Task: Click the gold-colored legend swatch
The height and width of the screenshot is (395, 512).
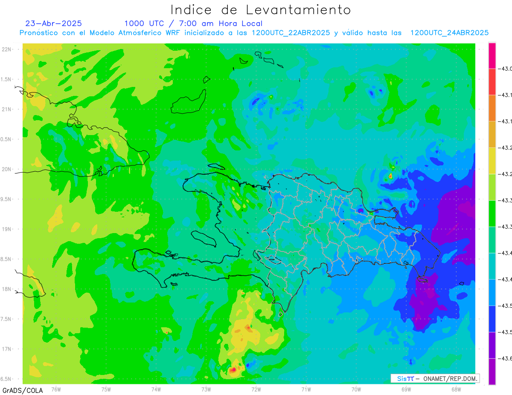Action: 492,134
